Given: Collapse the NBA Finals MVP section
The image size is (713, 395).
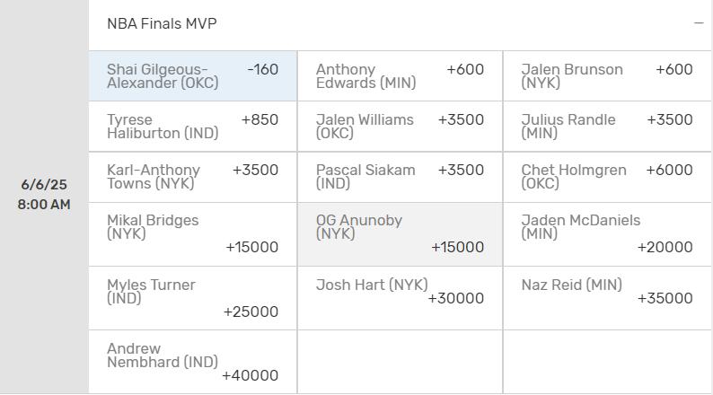Looking at the screenshot, I should pos(699,22).
